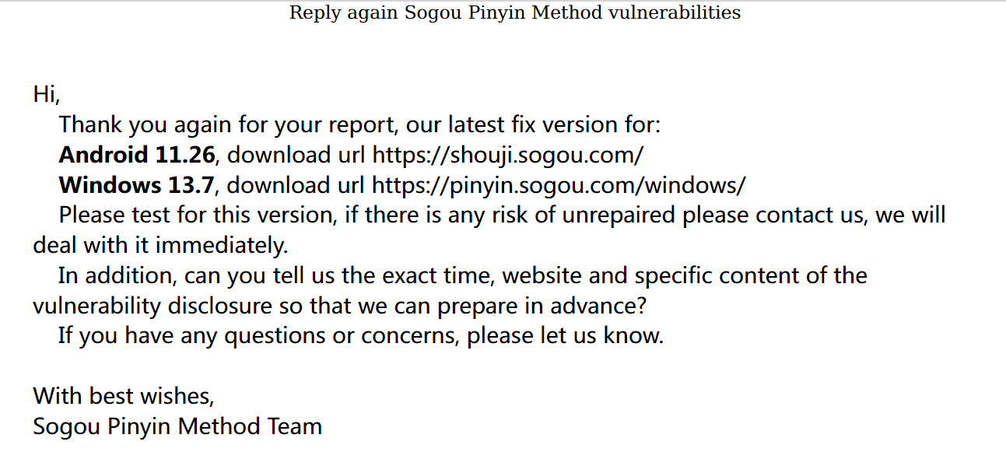The width and height of the screenshot is (1006, 452).
Task: Open the pinyin.sogou.com/windows download link
Action: 559,185
